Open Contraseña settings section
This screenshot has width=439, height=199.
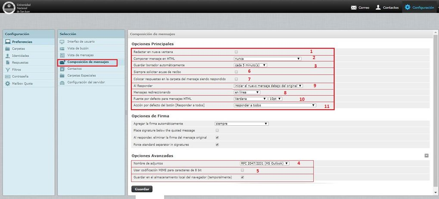(x=20, y=76)
